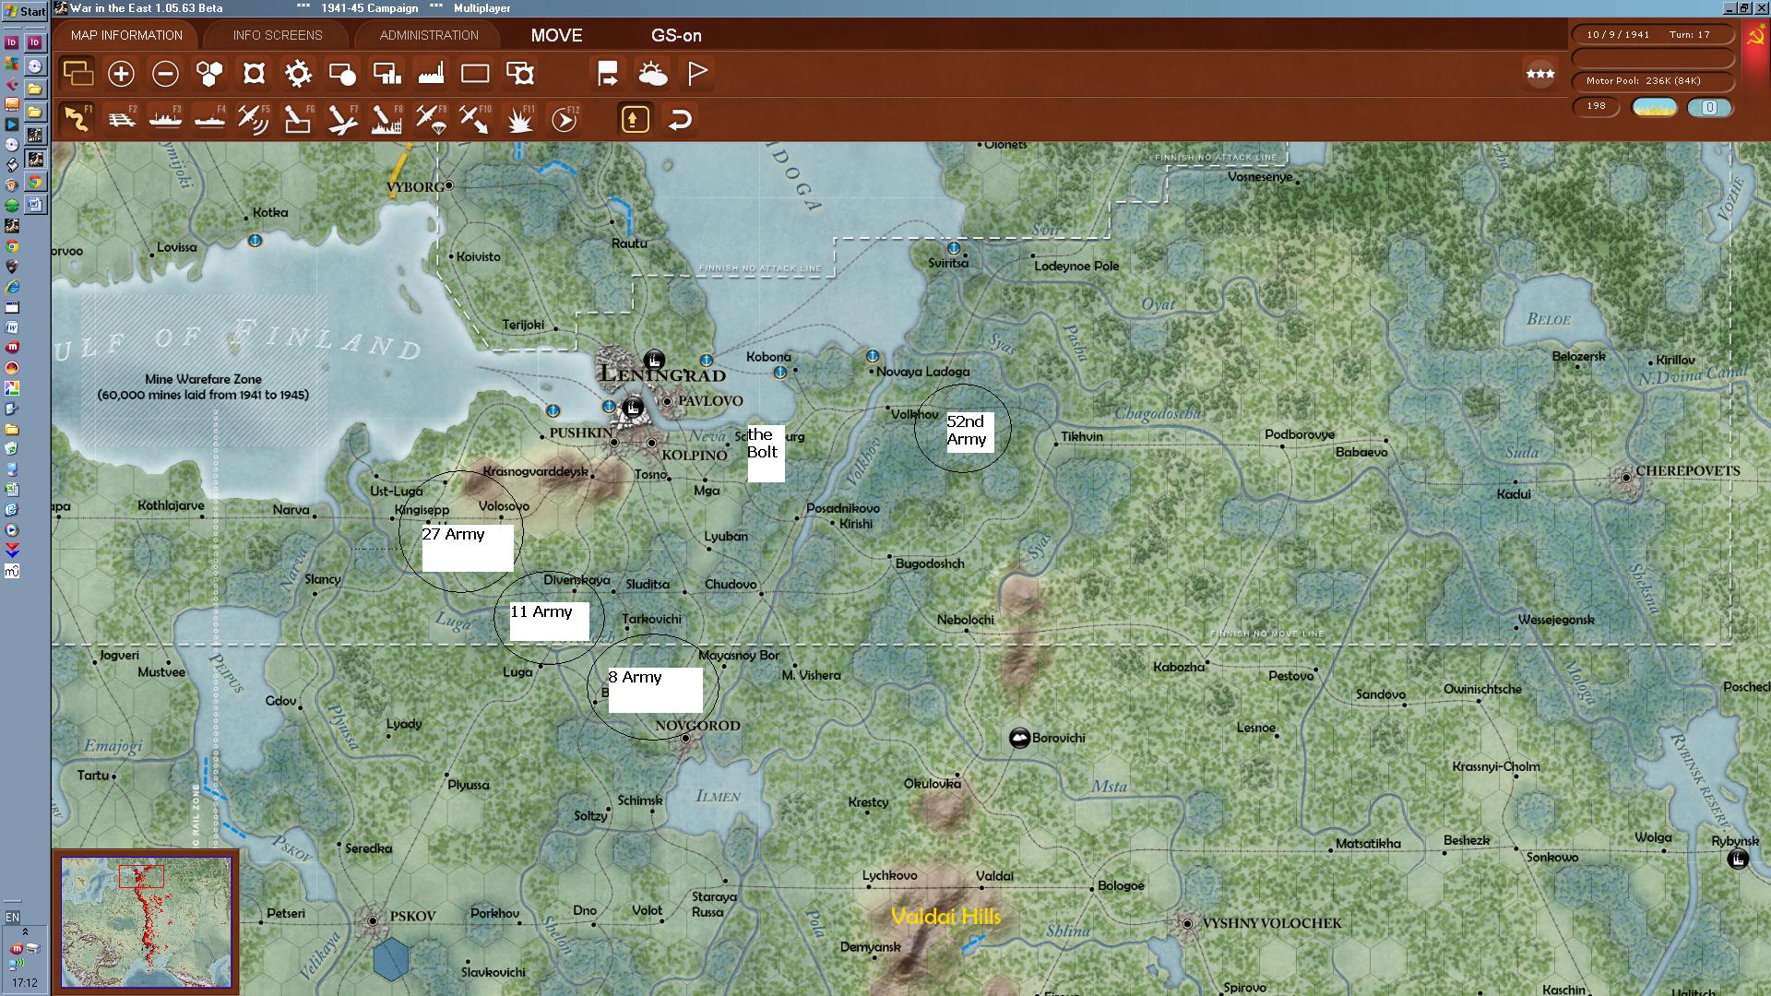The height and width of the screenshot is (996, 1771).
Task: Select the F3 naval transport mode
Action: [x=166, y=119]
